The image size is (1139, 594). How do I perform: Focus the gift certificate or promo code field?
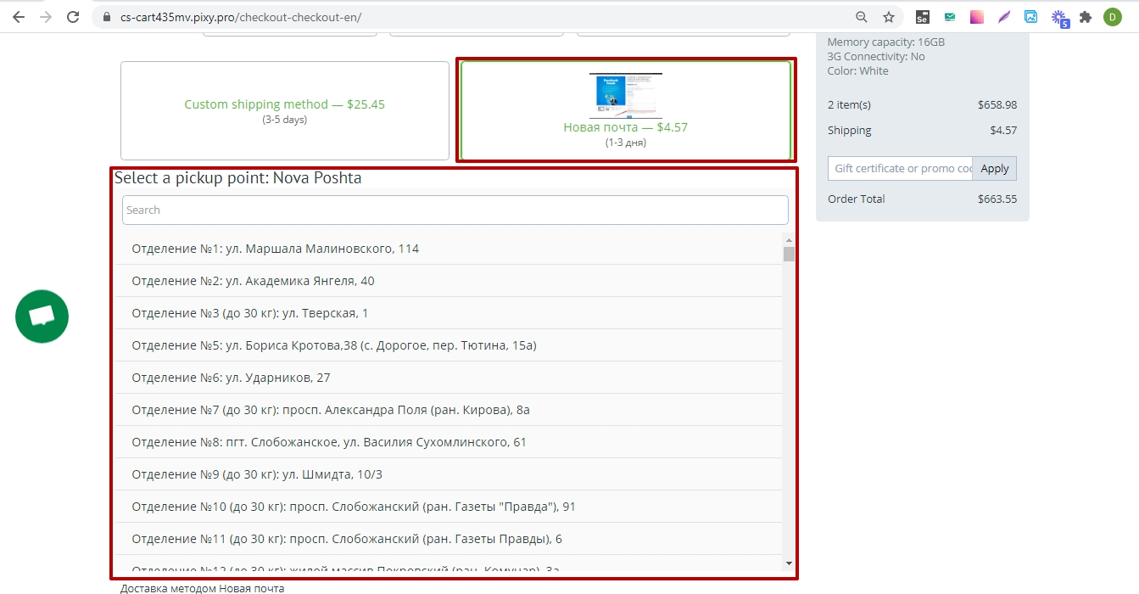(x=900, y=168)
